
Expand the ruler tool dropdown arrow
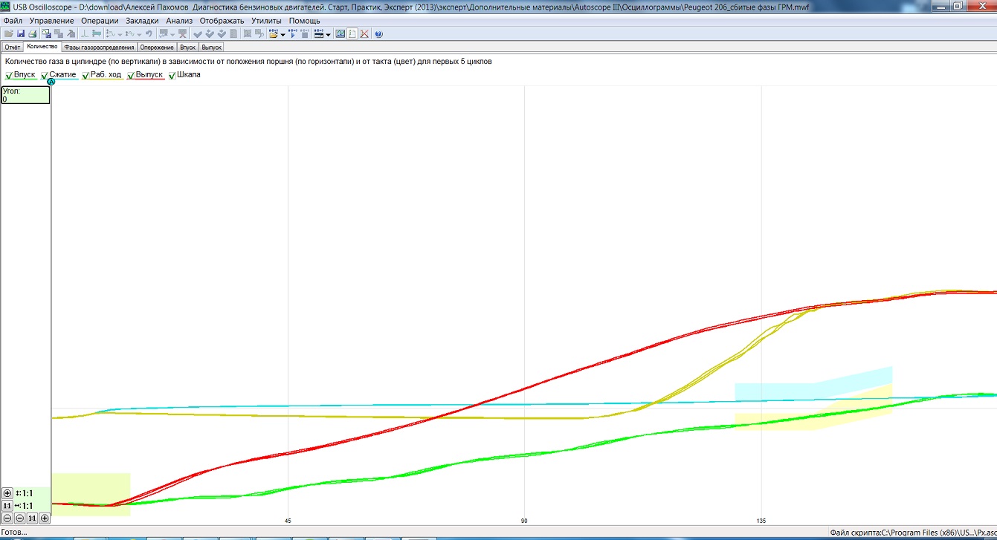pyautogui.click(x=328, y=34)
